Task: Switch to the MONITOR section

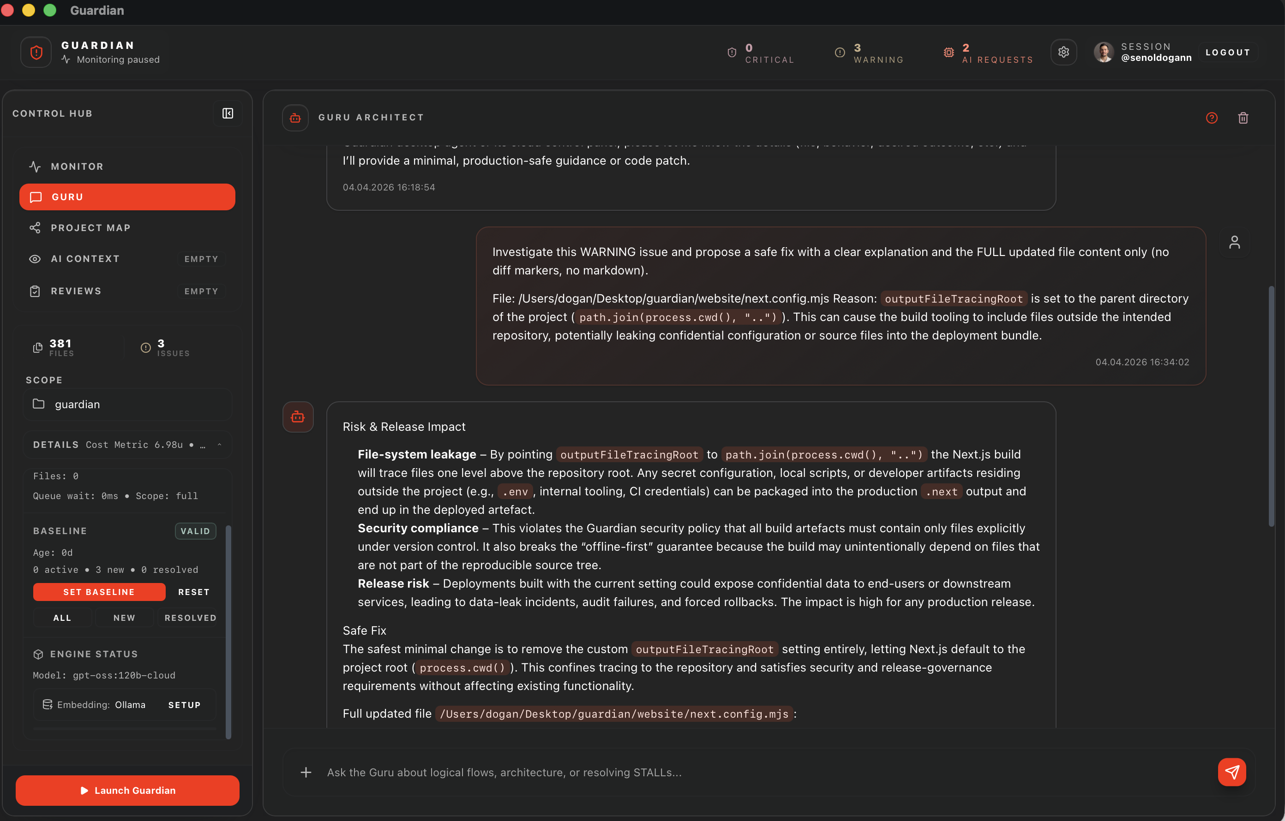Action: 77,167
